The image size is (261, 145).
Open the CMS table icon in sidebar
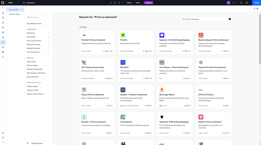tap(3, 52)
